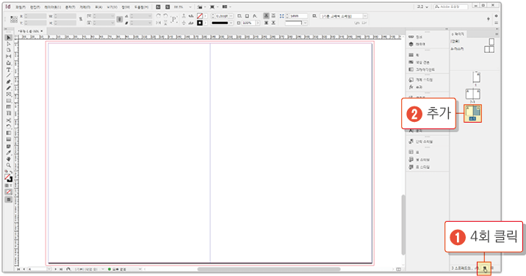Toggle constrain width and height proportions

(x=81, y=19)
